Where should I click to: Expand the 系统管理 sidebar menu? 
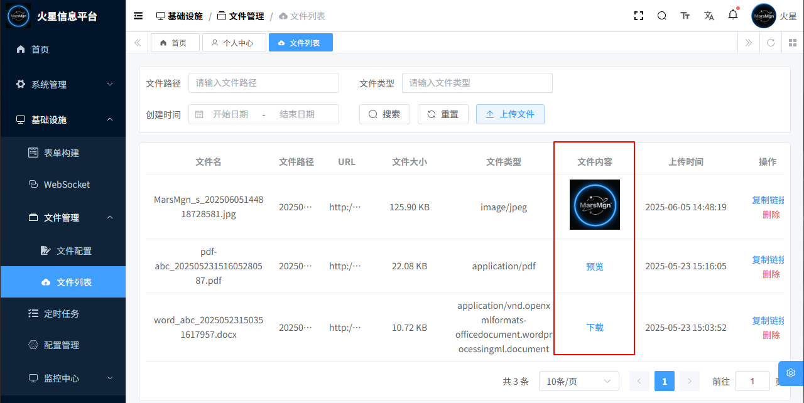63,85
